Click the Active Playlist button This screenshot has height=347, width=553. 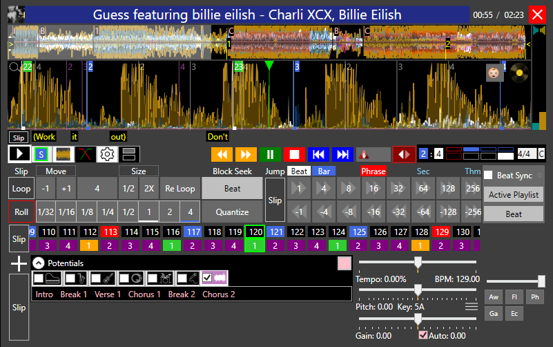514,194
